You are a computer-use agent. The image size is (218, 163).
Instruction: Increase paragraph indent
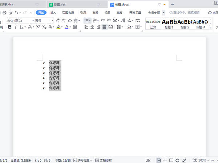pyautogui.click(x=109, y=21)
